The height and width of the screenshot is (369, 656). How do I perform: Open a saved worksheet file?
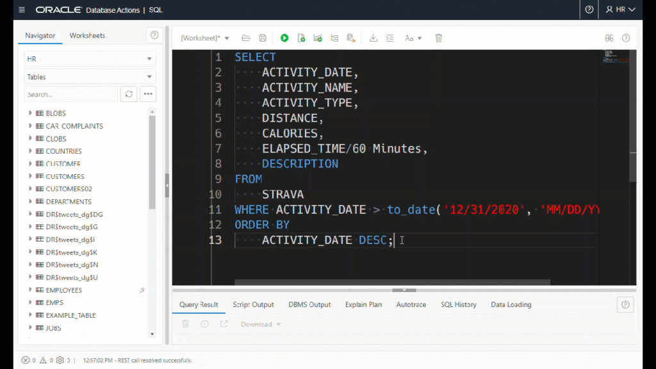246,38
